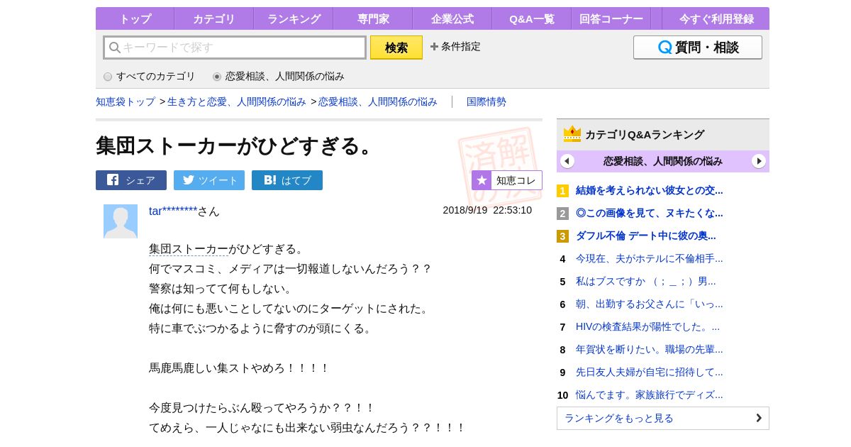This screenshot has height=447, width=851.
Task: Click the 質問・相談 button
Action: (698, 48)
